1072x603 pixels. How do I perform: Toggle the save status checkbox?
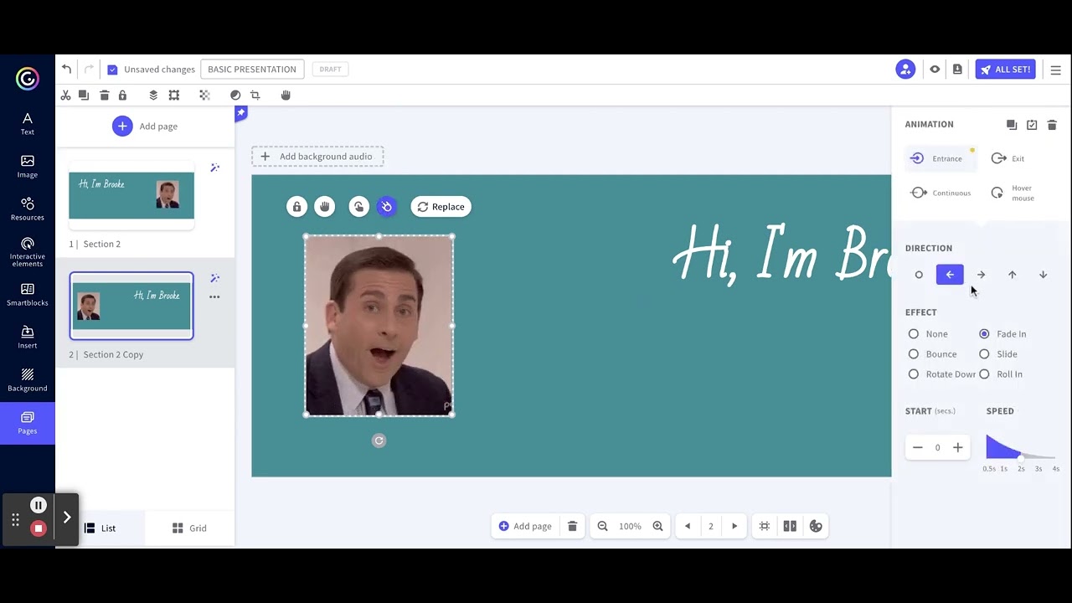click(112, 70)
